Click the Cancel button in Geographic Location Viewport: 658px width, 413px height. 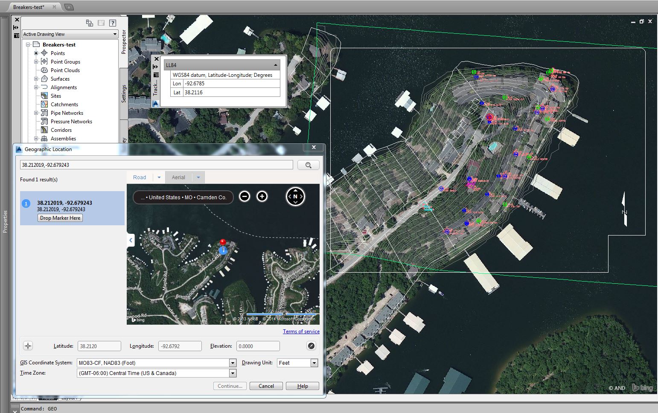[266, 386]
